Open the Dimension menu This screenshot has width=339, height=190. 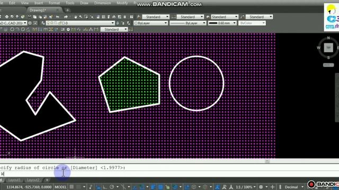(102, 3)
